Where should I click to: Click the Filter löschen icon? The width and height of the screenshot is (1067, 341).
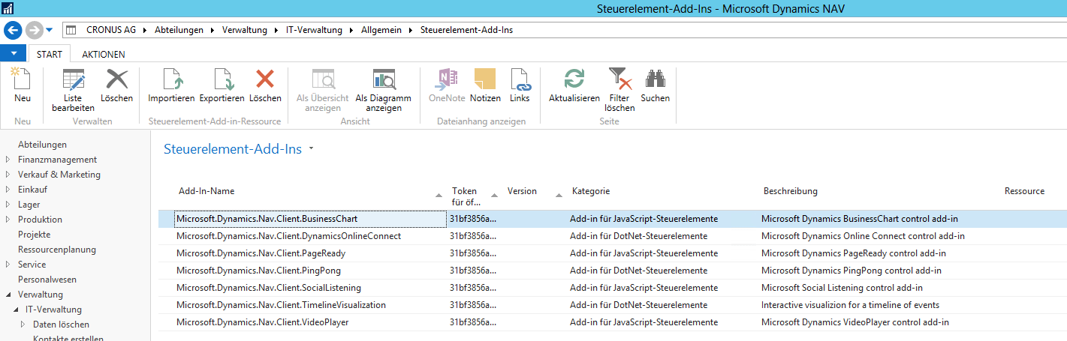619,79
